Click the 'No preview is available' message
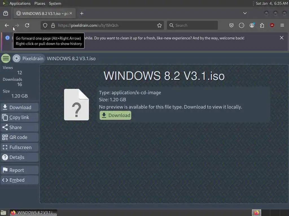 pos(170,107)
